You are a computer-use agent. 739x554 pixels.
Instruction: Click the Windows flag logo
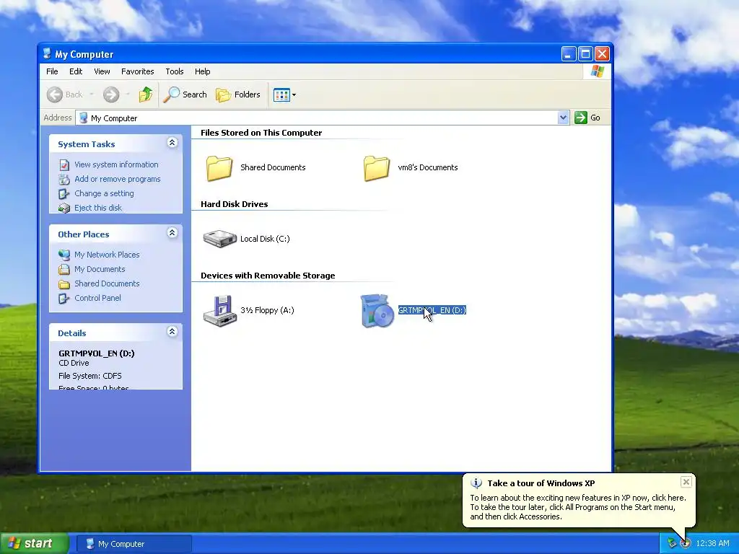(x=598, y=71)
